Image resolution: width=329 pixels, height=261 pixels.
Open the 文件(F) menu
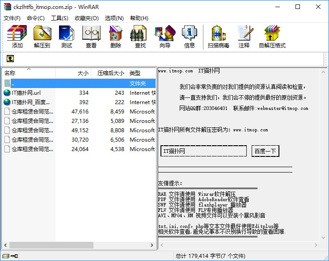pyautogui.click(x=12, y=18)
